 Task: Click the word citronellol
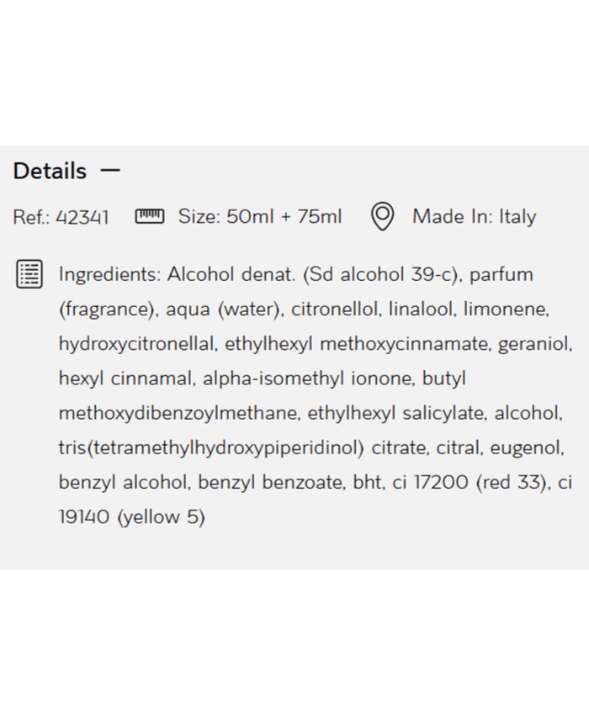[x=335, y=310]
